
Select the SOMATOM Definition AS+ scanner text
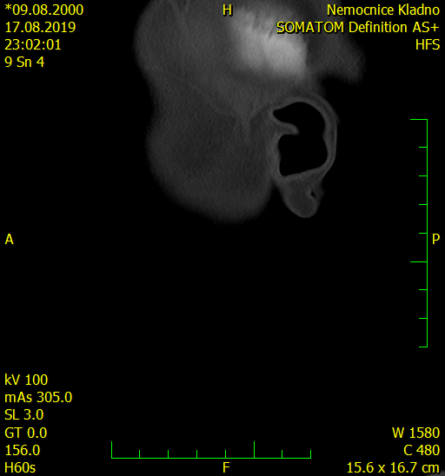point(358,27)
